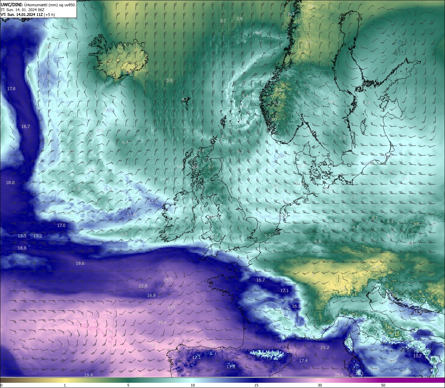This screenshot has width=445, height=388.
Task: Click the 25.5 value label
Action: (x=339, y=375)
